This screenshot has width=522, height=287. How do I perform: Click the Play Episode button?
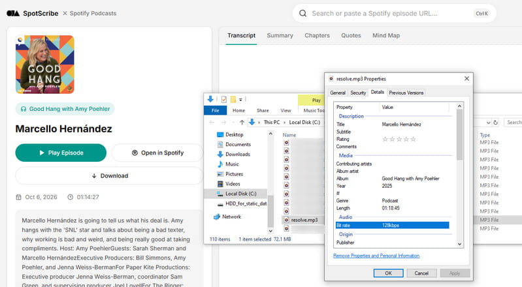click(61, 153)
